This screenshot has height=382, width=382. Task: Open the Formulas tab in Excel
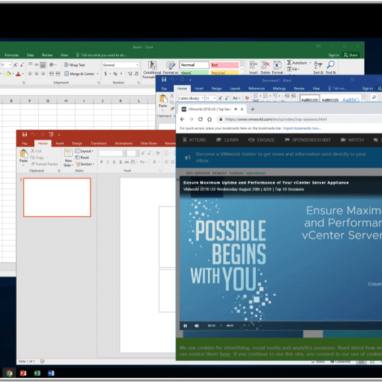pyautogui.click(x=12, y=55)
